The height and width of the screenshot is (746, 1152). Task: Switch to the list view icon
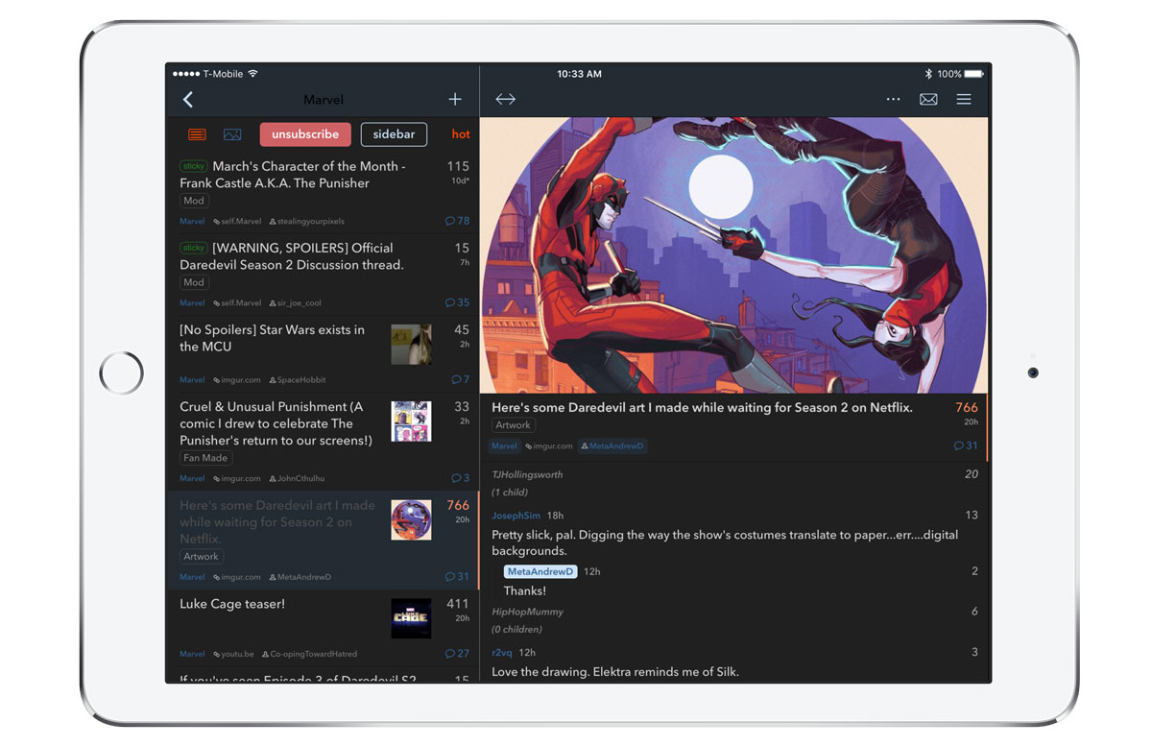click(x=197, y=134)
